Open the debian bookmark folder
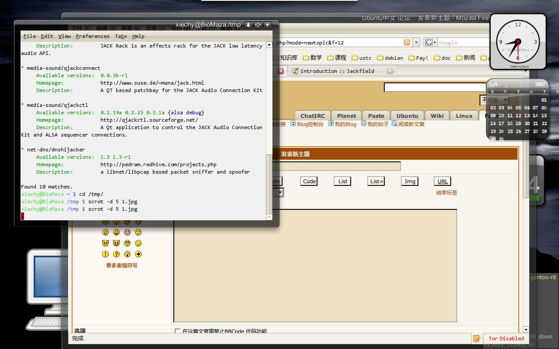559x349 pixels. (x=390, y=58)
